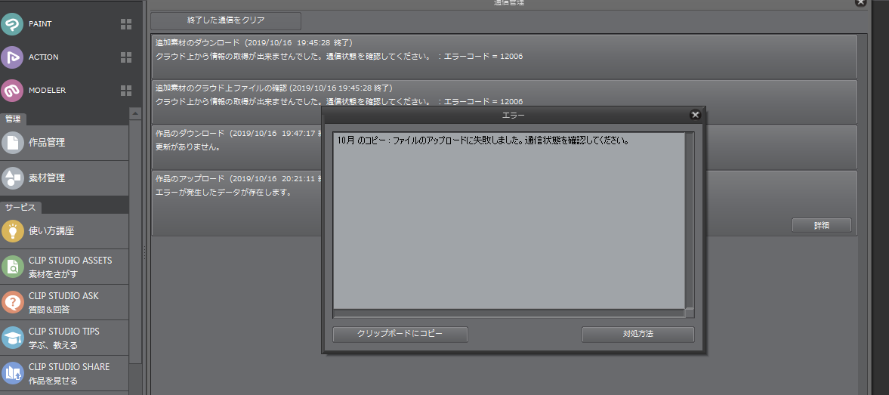Click 作品管理 label text
889x395 pixels.
[47, 143]
